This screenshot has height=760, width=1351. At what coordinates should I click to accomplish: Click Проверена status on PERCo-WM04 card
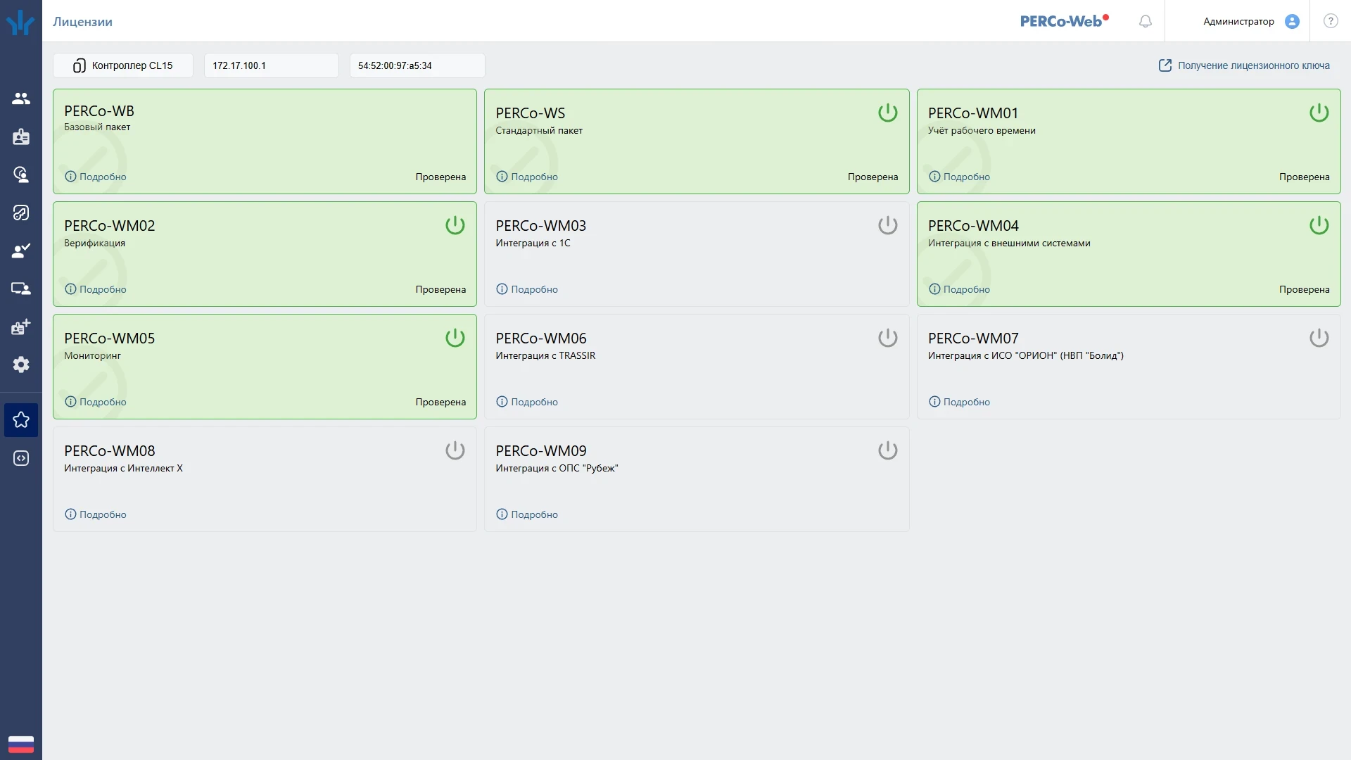[x=1304, y=289]
